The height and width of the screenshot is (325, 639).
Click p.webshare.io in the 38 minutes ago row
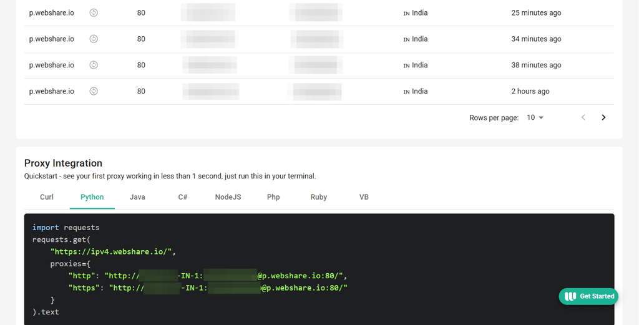tap(52, 65)
